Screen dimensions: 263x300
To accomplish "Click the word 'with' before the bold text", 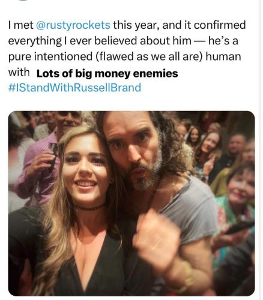I will 19,72.
